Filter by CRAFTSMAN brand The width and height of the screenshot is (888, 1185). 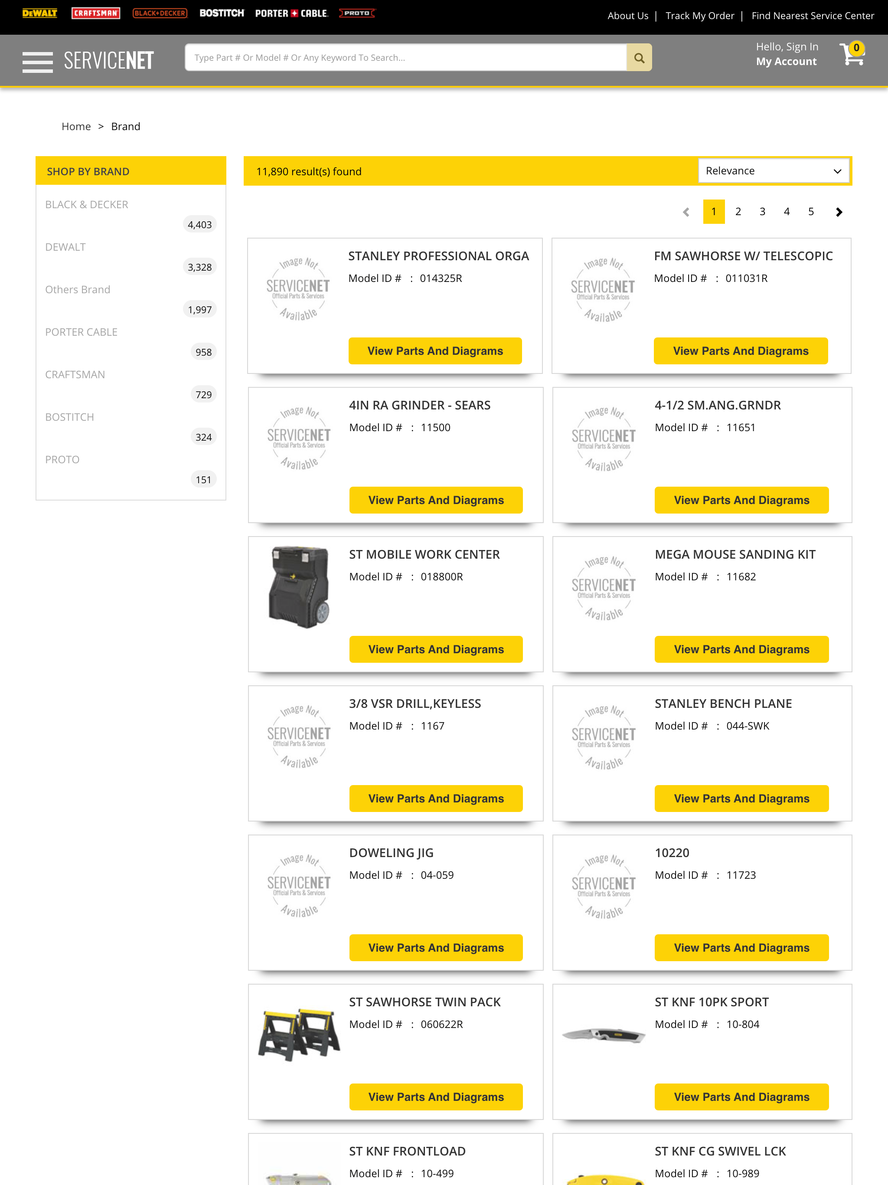tap(75, 374)
